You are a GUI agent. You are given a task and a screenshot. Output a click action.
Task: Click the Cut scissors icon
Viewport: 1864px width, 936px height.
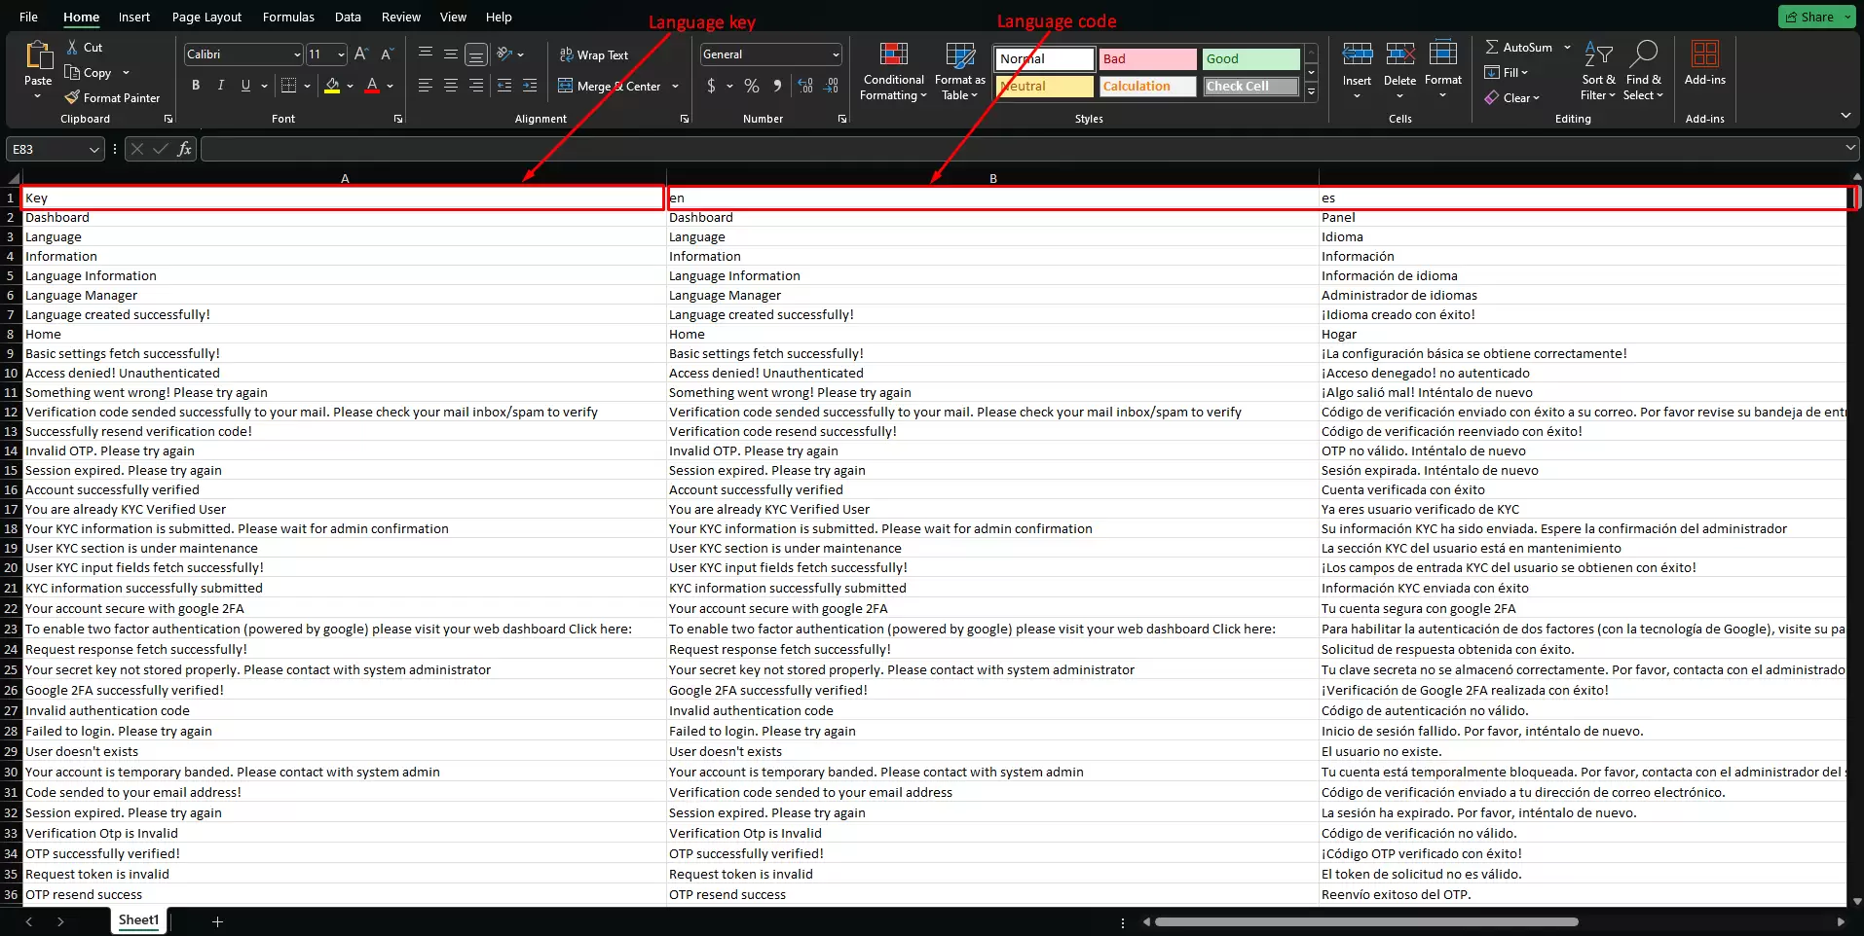click(x=72, y=47)
